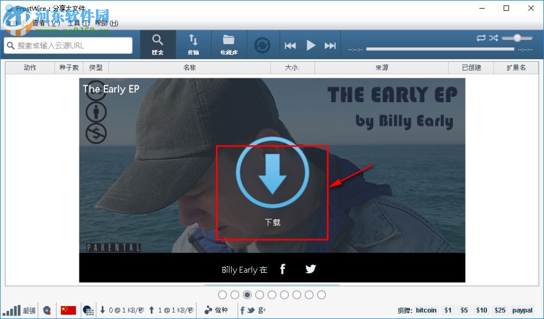Open the 文件(F) menu
This screenshot has height=319, width=544.
(x=17, y=23)
